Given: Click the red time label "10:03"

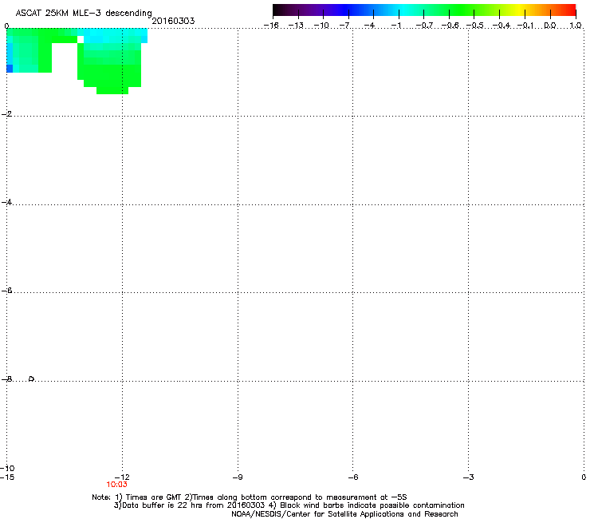Looking at the screenshot, I should [116, 485].
